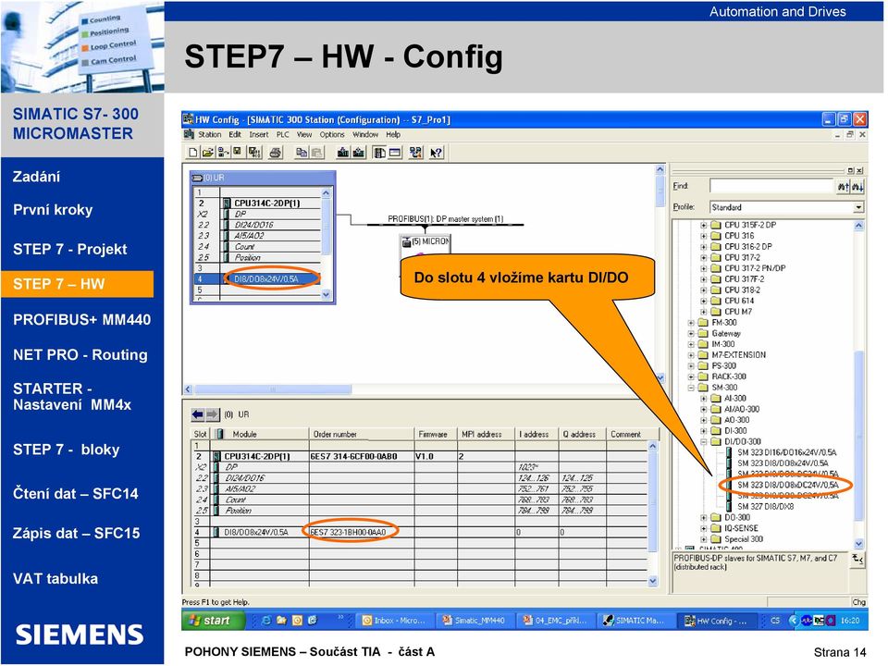
Task: Click the Download to Module toolbar icon
Action: click(x=342, y=153)
